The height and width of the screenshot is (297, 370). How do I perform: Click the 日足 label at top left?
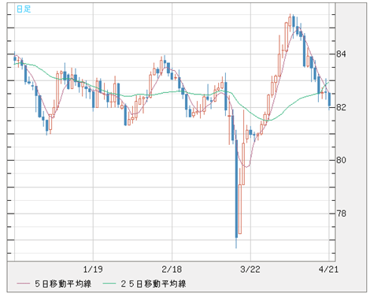click(24, 9)
